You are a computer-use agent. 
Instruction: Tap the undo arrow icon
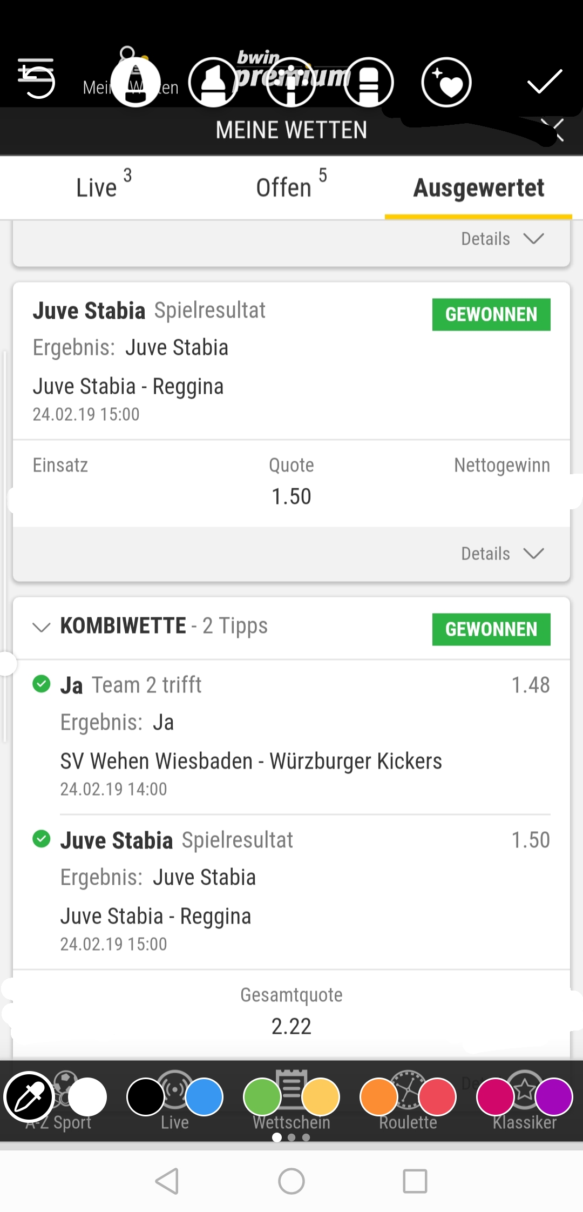pos(36,79)
